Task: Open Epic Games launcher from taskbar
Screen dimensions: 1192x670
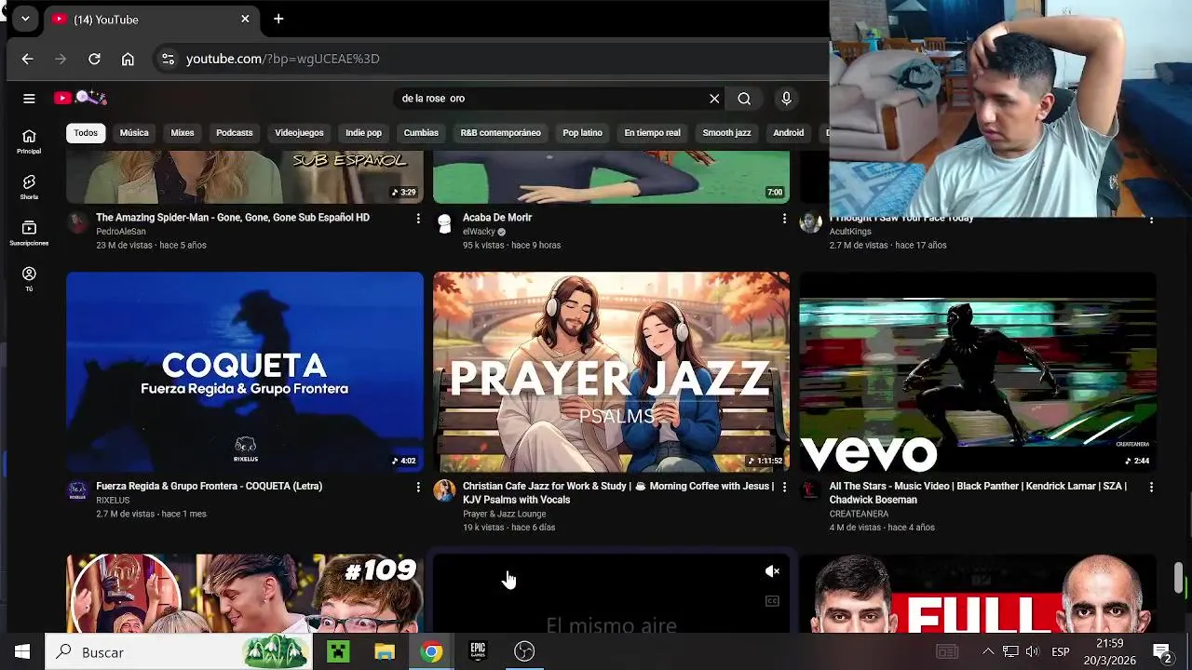Action: (478, 651)
